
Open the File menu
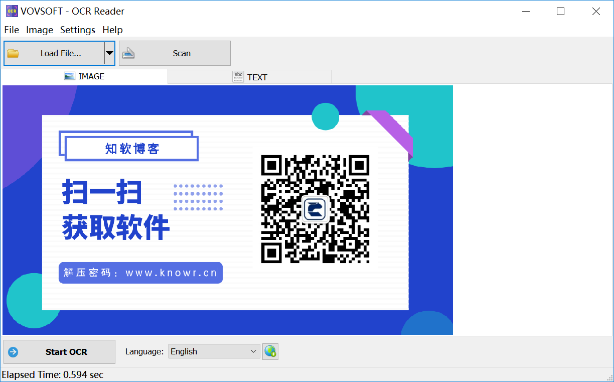(12, 30)
